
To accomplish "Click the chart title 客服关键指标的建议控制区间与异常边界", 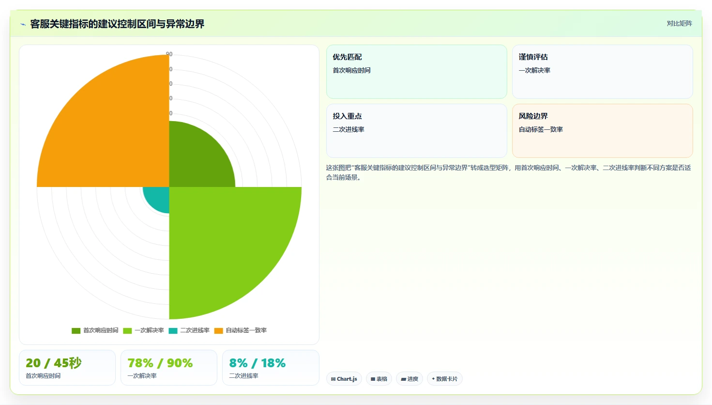I will pos(117,24).
